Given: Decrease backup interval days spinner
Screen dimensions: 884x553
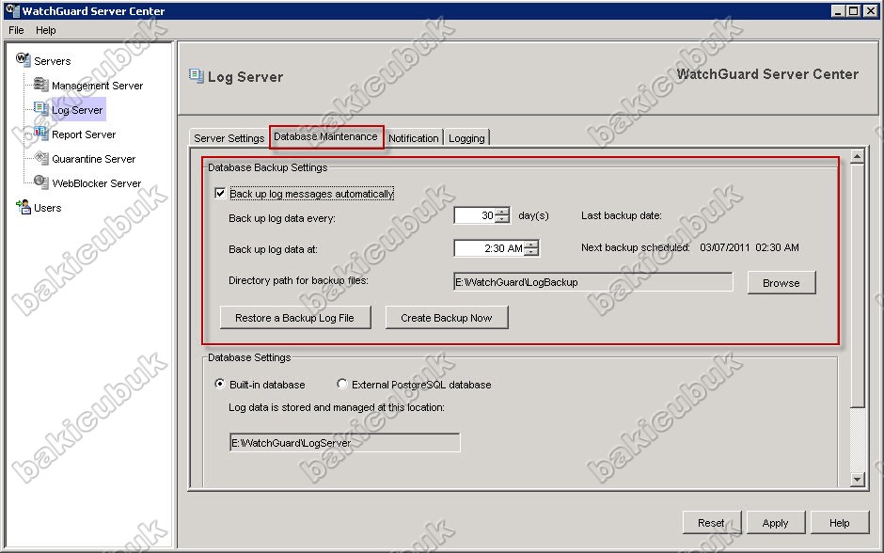Looking at the screenshot, I should pyautogui.click(x=502, y=219).
